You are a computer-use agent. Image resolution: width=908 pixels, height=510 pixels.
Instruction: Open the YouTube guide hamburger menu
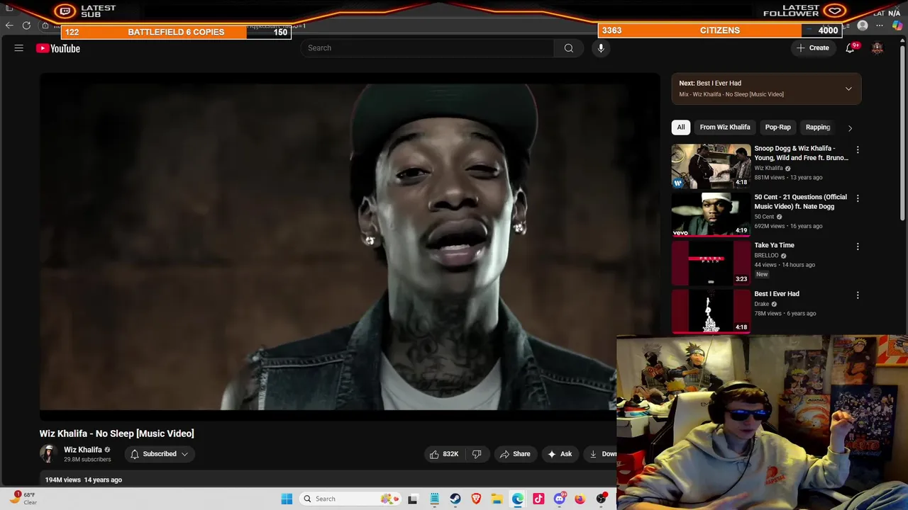pos(19,48)
